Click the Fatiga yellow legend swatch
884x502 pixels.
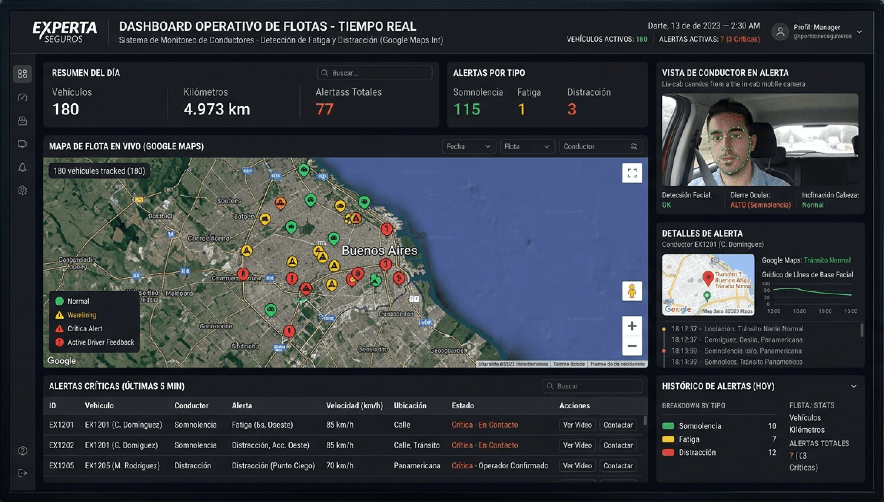(668, 439)
